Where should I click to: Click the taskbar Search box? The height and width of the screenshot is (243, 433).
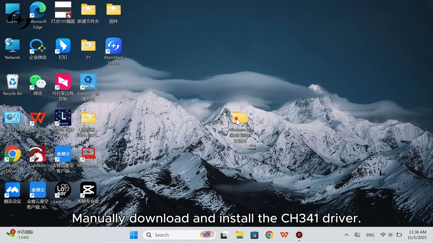coord(179,235)
